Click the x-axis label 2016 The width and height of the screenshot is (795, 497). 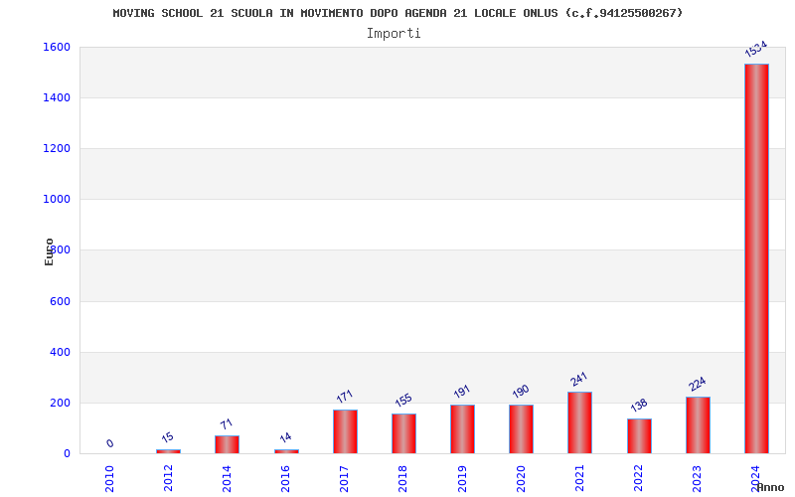285,478
